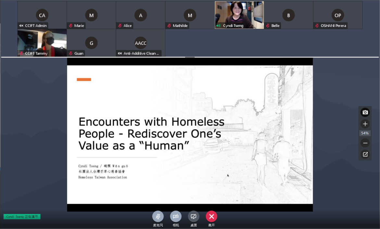
Task: Start desktop screen sharing
Action: [x=194, y=217]
